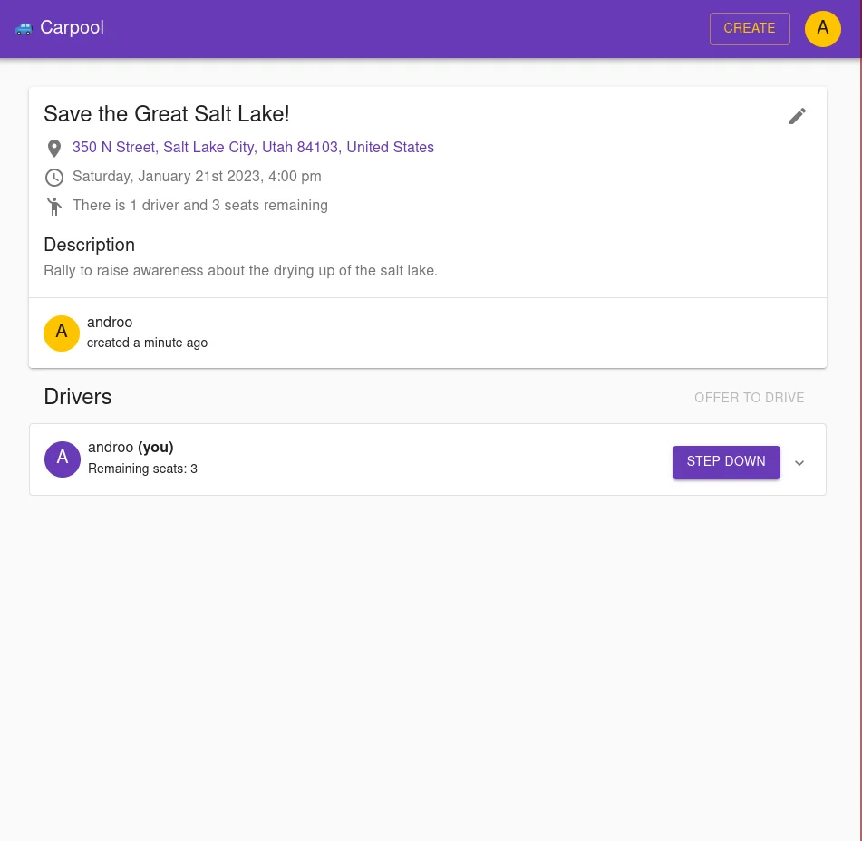Click the person icon near seats remaining
Viewport: 862px width, 841px height.
[x=54, y=207]
